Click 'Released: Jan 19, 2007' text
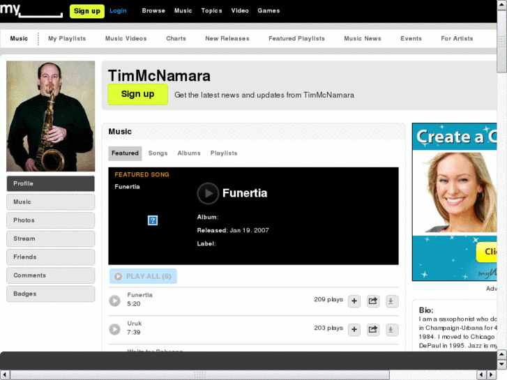The width and height of the screenshot is (507, 380). point(233,230)
